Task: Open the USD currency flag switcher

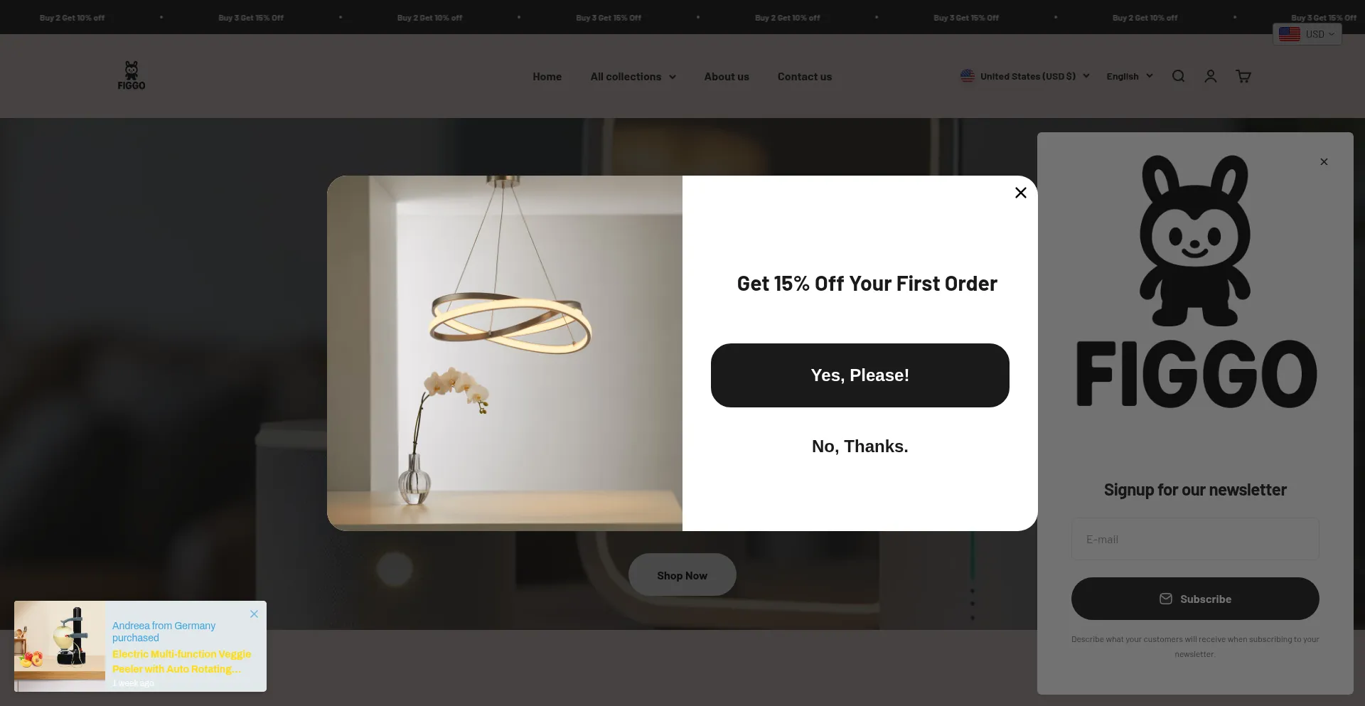Action: 1307,34
